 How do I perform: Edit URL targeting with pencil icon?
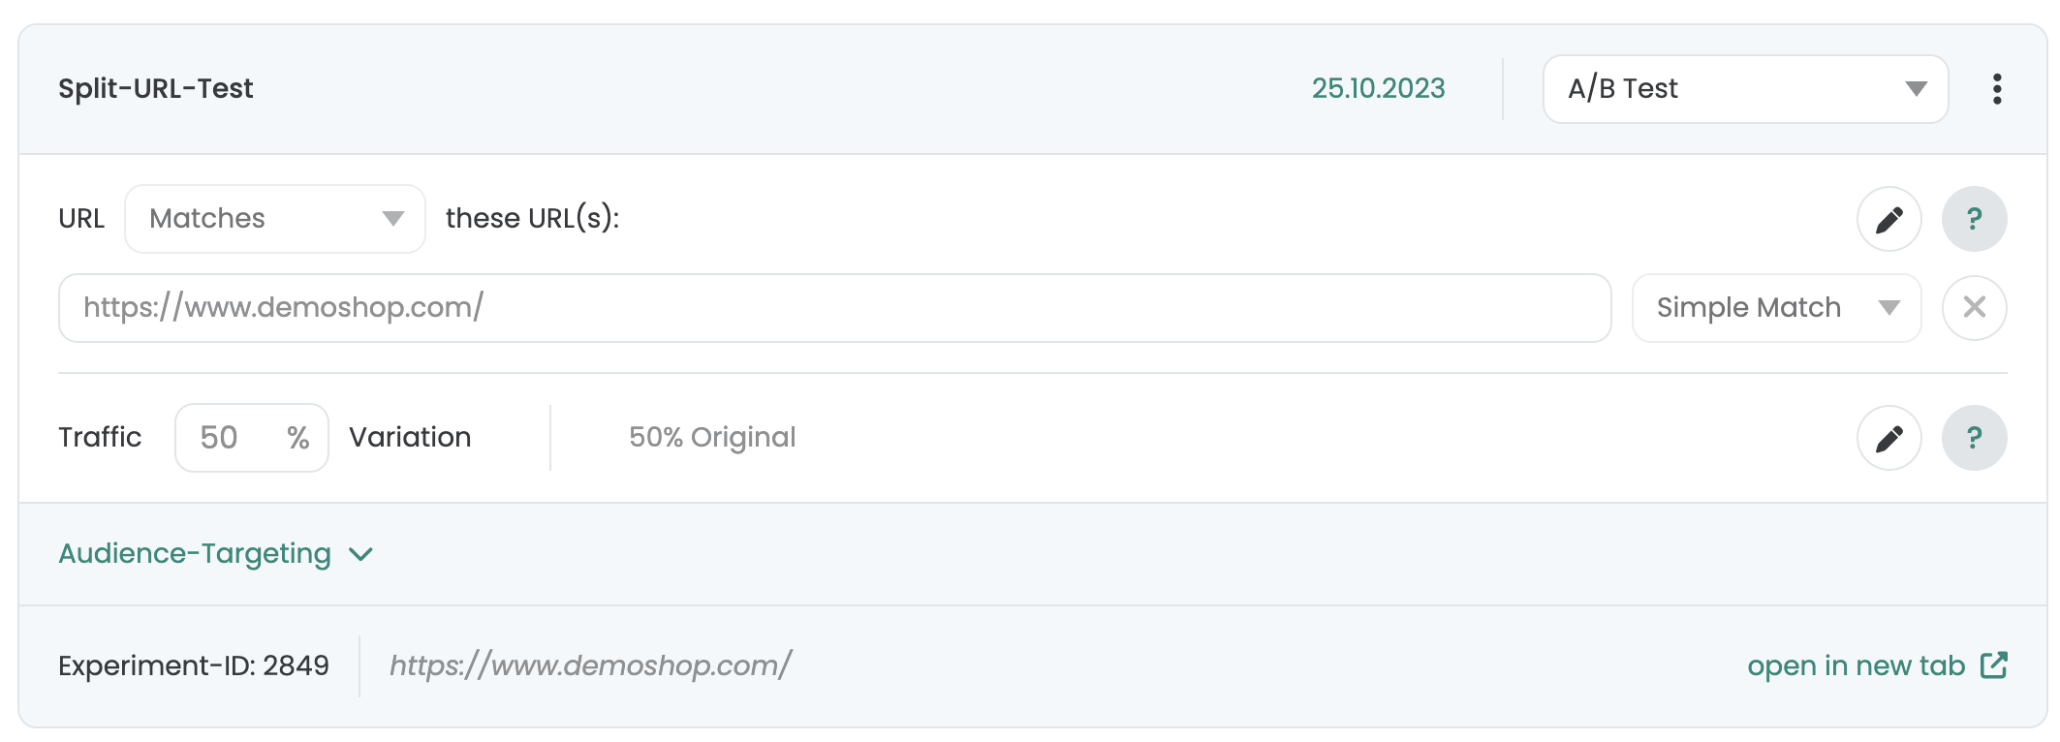[1889, 219]
